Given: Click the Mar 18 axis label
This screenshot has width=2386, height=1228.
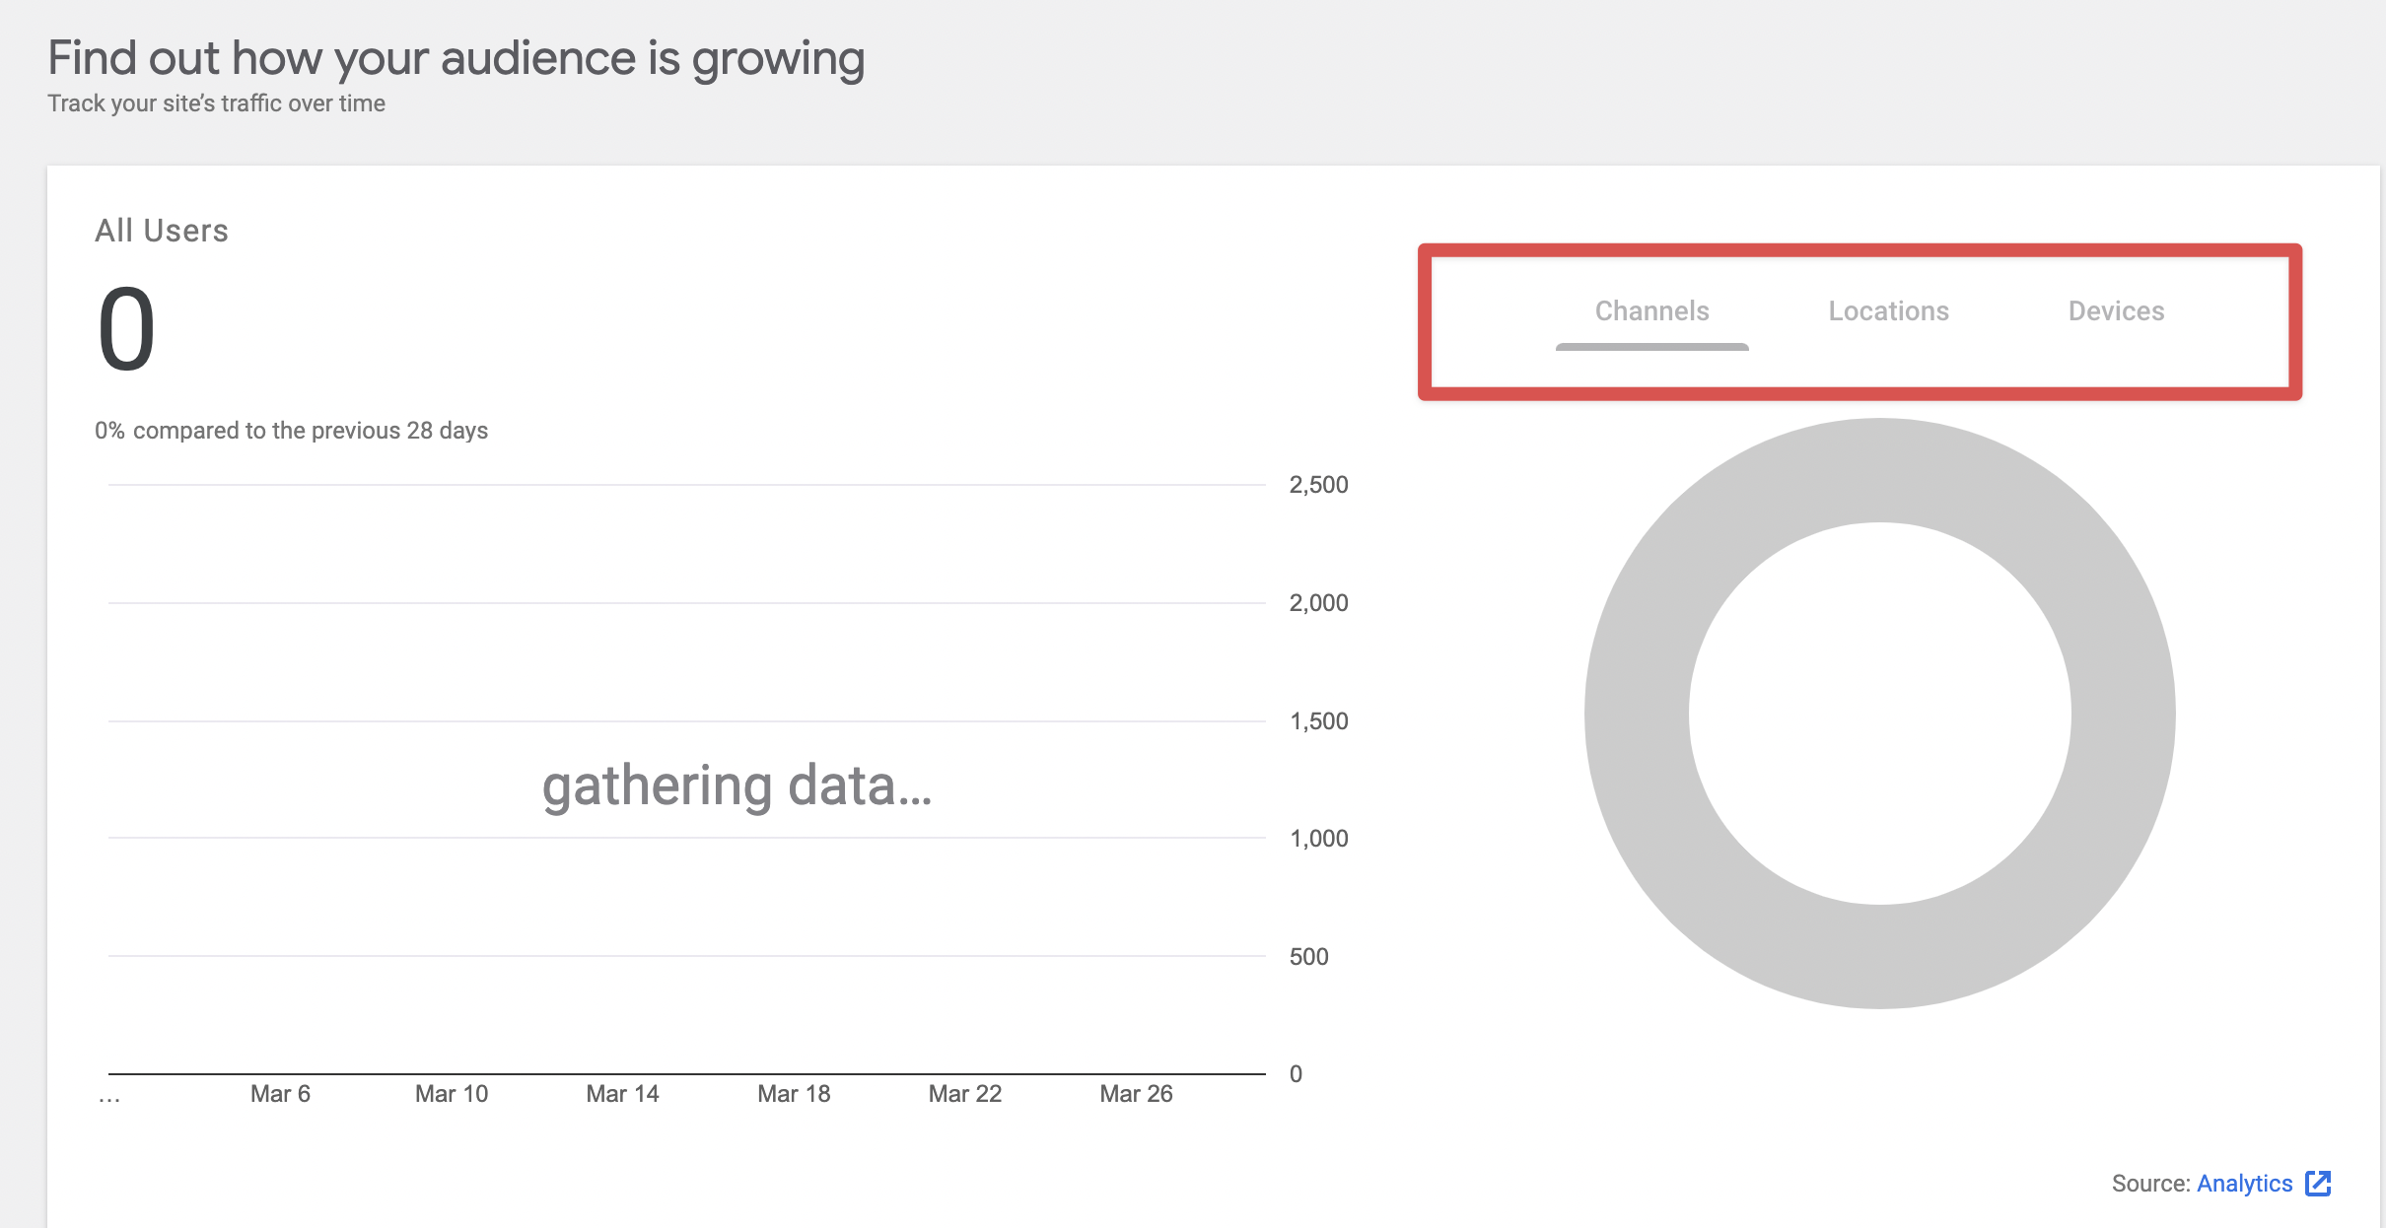Looking at the screenshot, I should point(794,1094).
